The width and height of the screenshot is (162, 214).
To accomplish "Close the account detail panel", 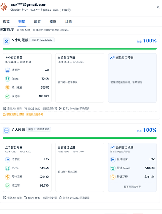I will pyautogui.click(x=158, y=7).
